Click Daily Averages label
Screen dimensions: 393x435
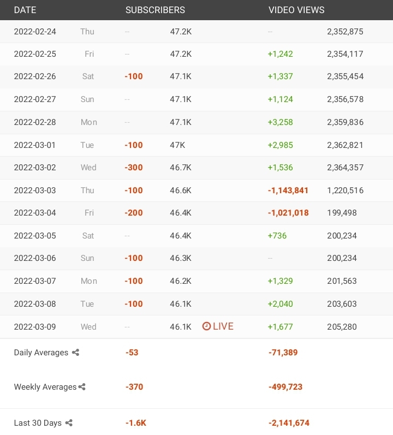click(41, 353)
